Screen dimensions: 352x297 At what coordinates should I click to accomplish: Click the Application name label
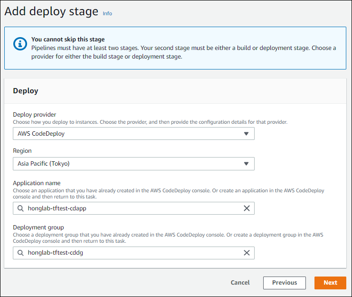[x=37, y=183]
